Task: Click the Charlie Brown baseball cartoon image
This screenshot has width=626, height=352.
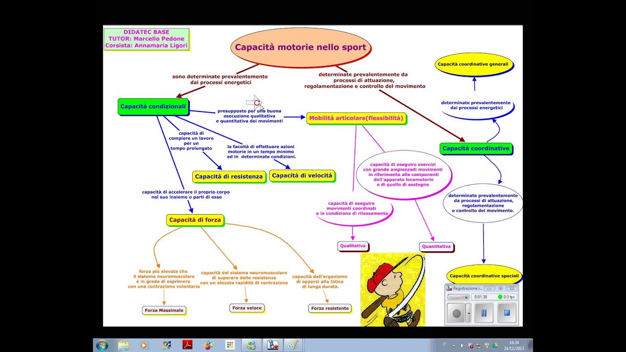Action: 393,289
